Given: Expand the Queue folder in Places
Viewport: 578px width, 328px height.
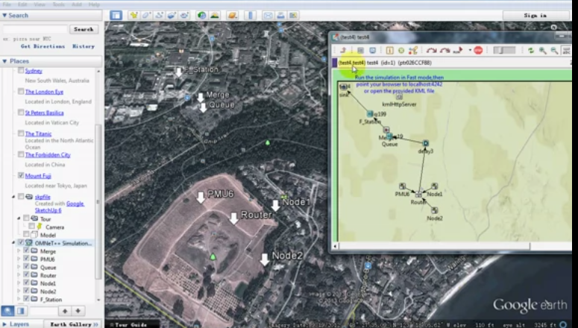Looking at the screenshot, I should (19, 267).
